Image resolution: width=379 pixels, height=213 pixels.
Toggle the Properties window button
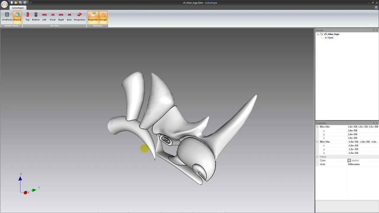pyautogui.click(x=93, y=17)
